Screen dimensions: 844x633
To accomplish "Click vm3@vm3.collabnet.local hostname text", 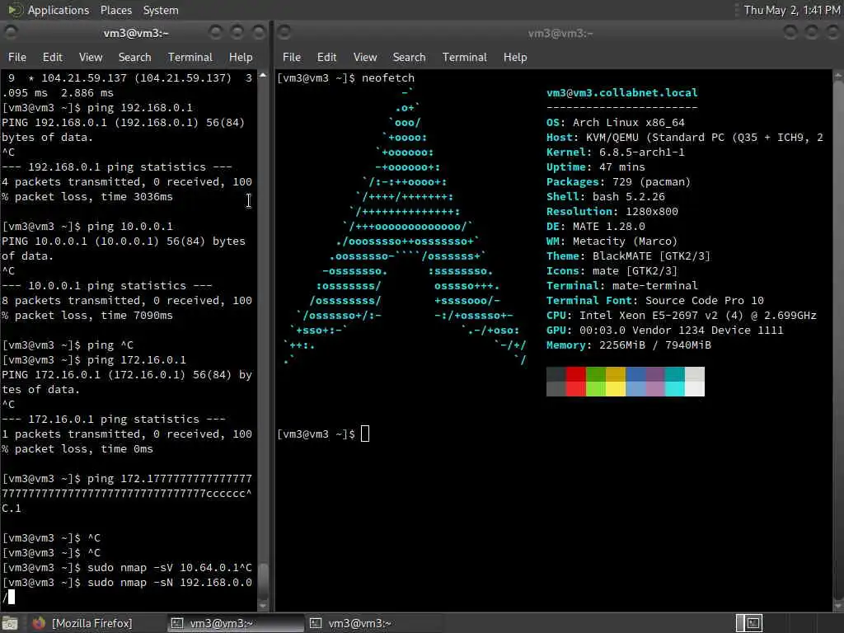I will (x=621, y=92).
